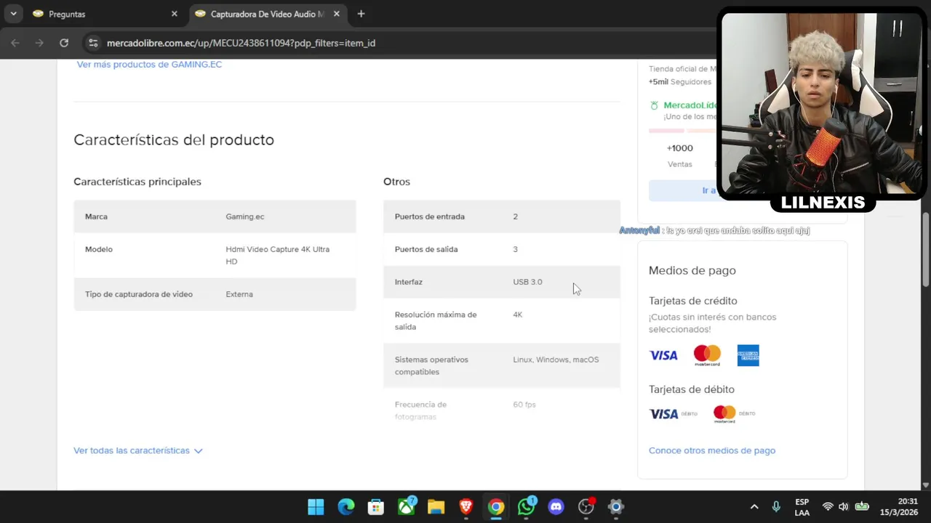
Task: Select the +1000 ventas figure
Action: pyautogui.click(x=680, y=148)
